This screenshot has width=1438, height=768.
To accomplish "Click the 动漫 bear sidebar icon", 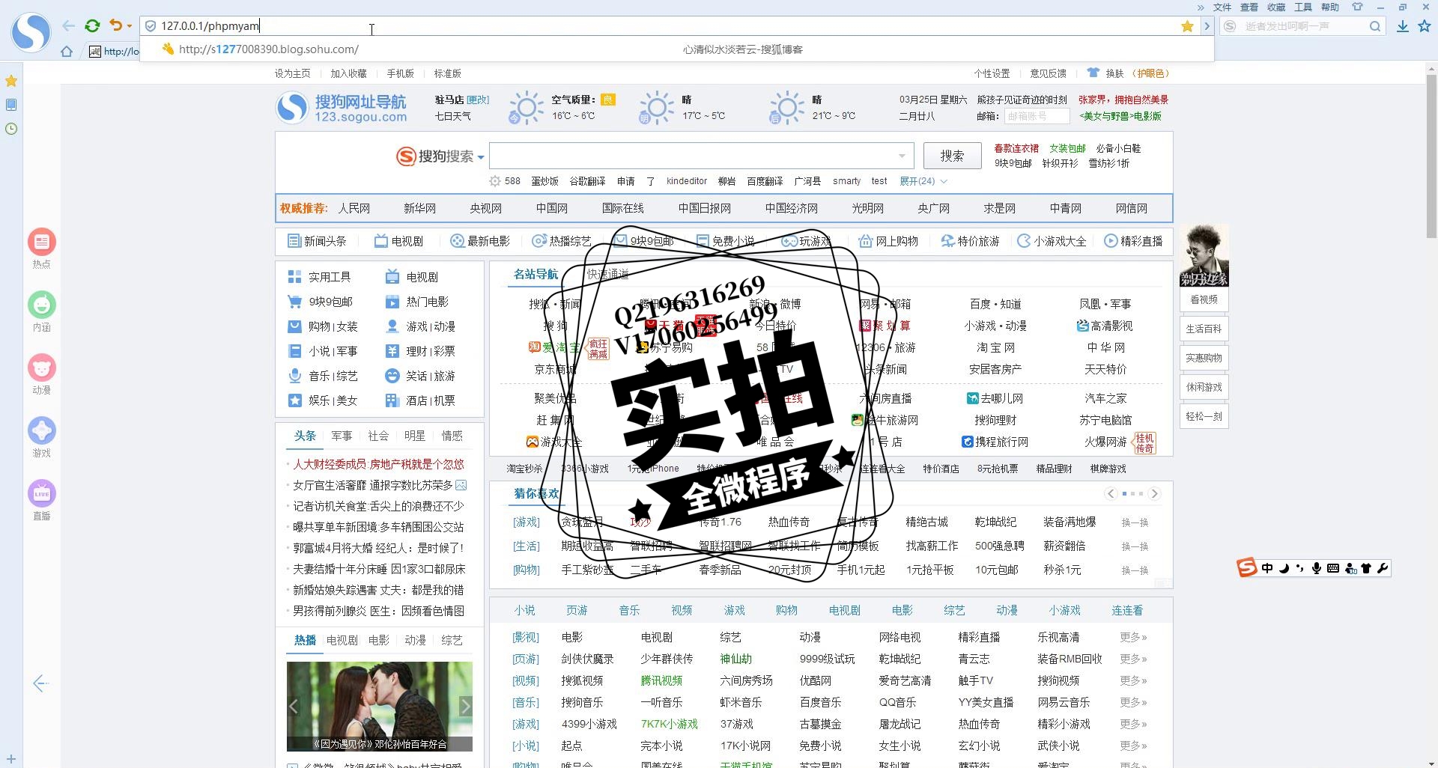I will pos(42,368).
